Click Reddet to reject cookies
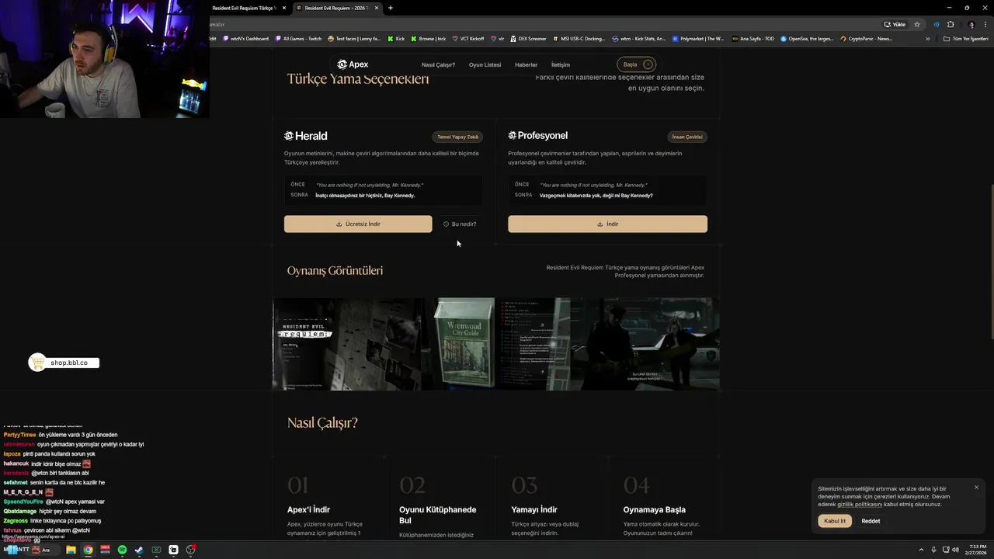This screenshot has width=994, height=559. pyautogui.click(x=871, y=521)
